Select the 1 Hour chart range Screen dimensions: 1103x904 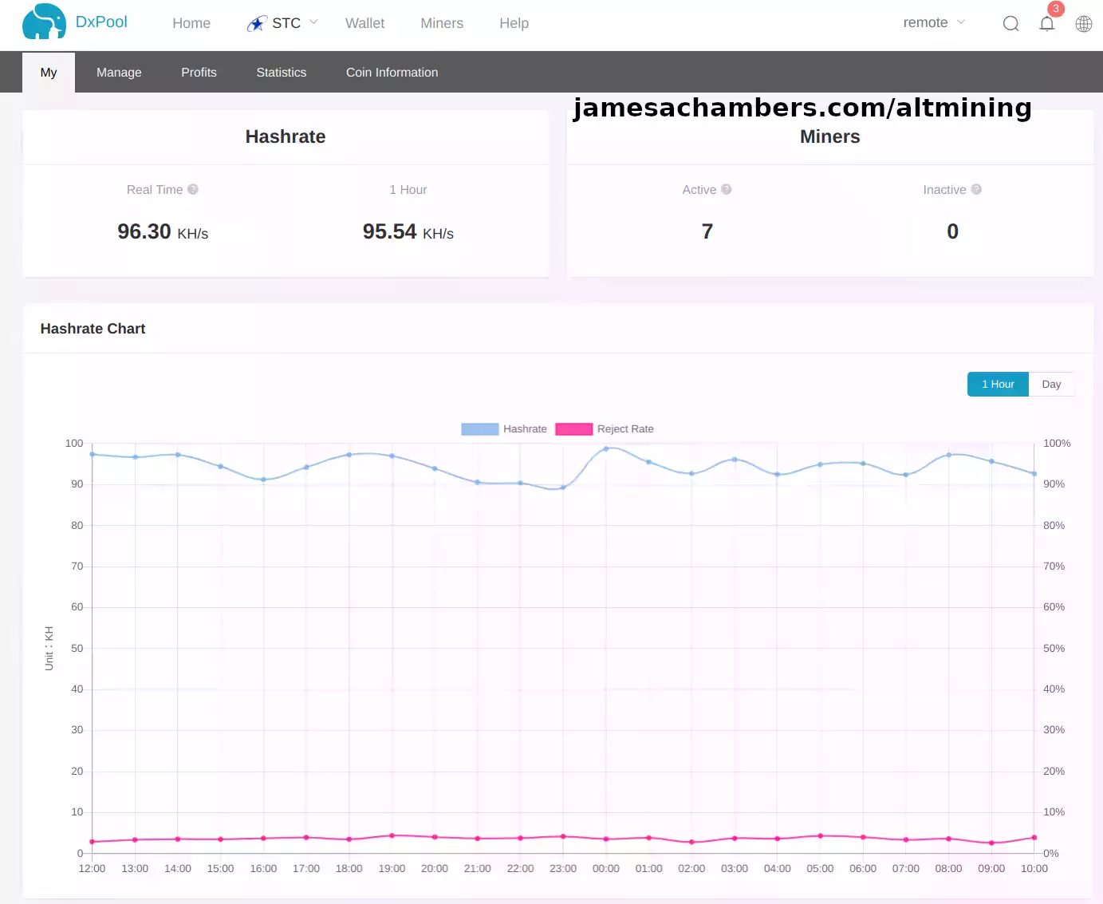click(x=998, y=384)
